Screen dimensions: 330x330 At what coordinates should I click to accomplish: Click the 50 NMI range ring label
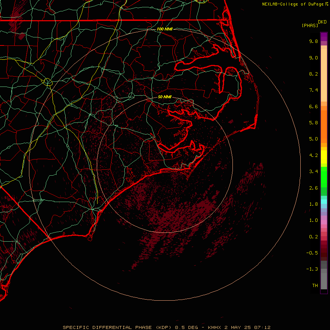coord(165,97)
